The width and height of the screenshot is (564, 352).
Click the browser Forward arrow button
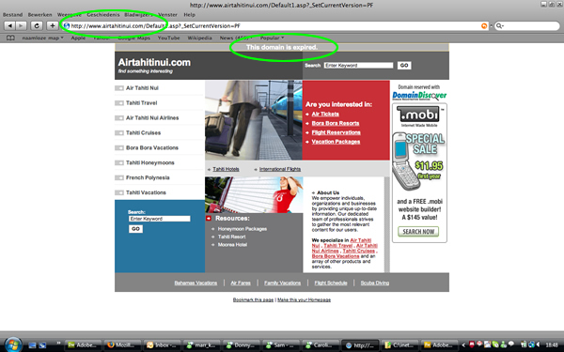(22, 26)
